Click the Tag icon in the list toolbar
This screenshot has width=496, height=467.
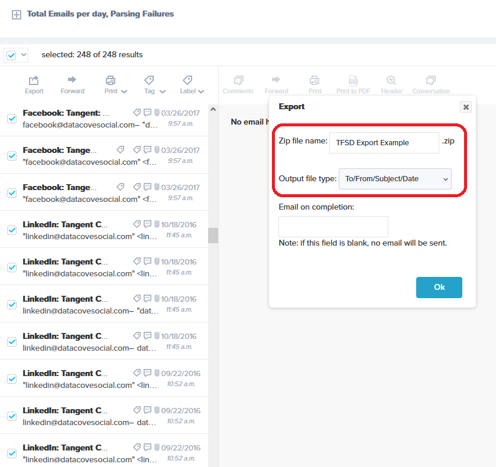[149, 80]
